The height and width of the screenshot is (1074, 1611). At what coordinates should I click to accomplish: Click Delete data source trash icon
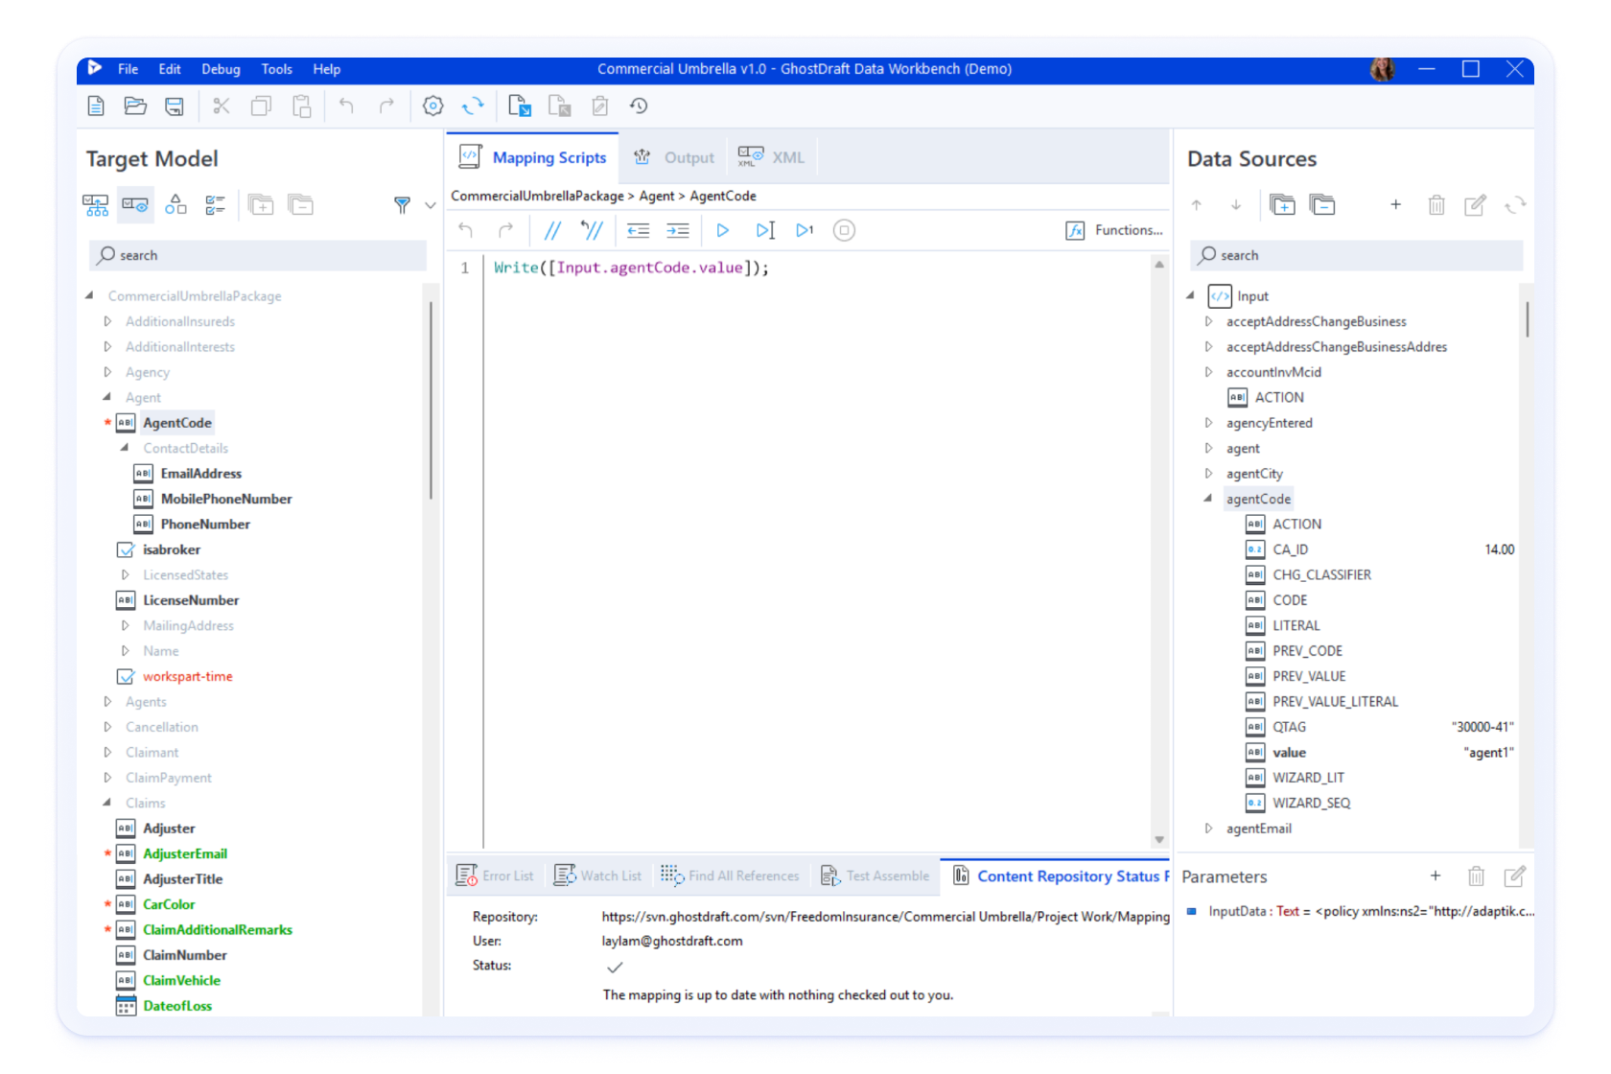tap(1436, 205)
